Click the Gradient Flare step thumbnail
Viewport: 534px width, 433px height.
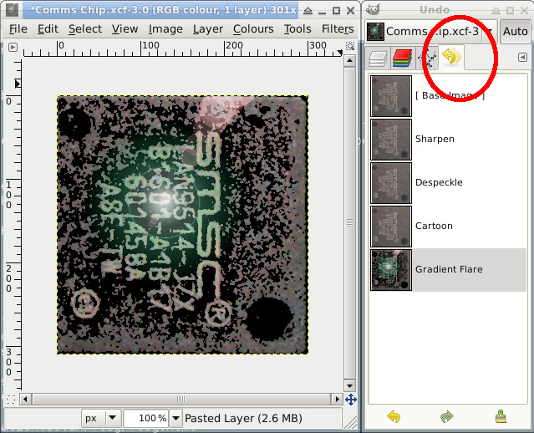click(x=391, y=270)
